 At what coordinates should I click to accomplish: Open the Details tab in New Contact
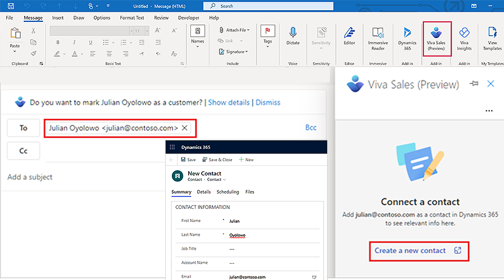(204, 192)
